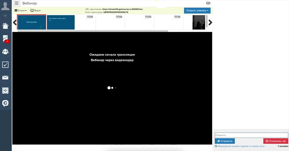
Task: Open Модерация комментариев в новом окне link
Action: point(240,146)
